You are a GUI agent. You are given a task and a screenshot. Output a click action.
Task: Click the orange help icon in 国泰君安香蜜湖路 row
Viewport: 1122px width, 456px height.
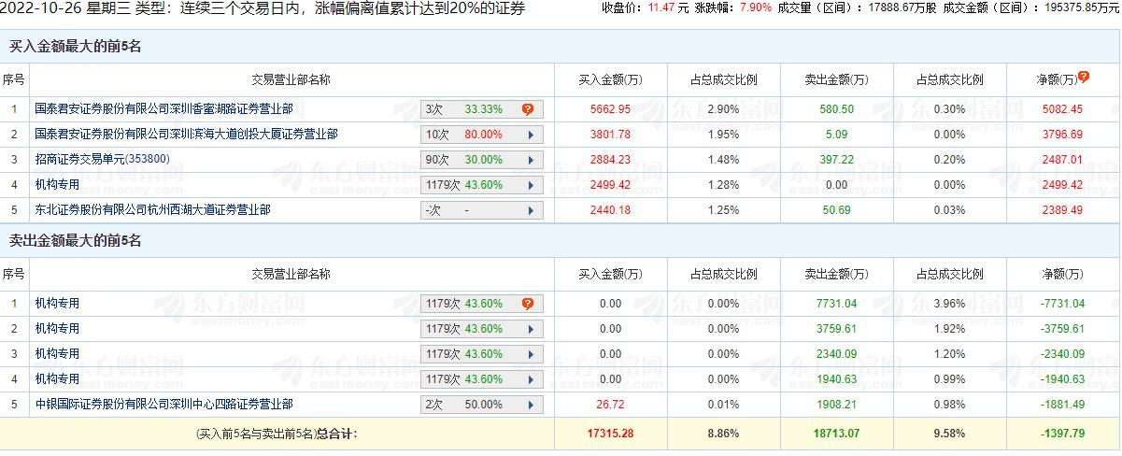pos(528,109)
